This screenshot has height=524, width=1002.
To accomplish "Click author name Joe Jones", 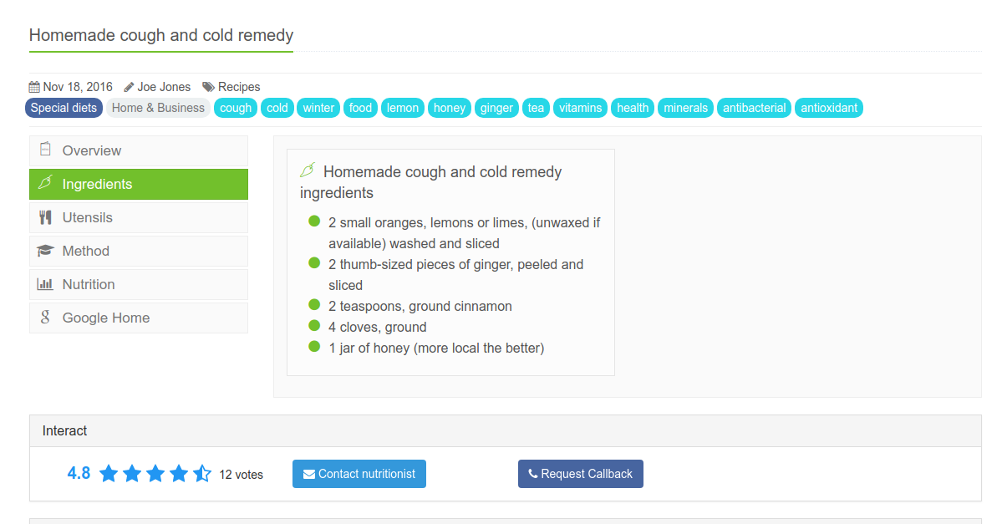I will click(x=164, y=87).
